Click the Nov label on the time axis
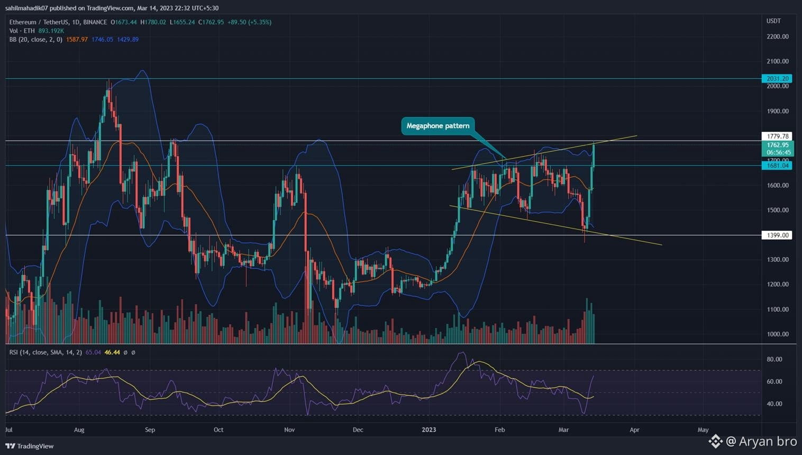This screenshot has width=802, height=455. [x=289, y=430]
